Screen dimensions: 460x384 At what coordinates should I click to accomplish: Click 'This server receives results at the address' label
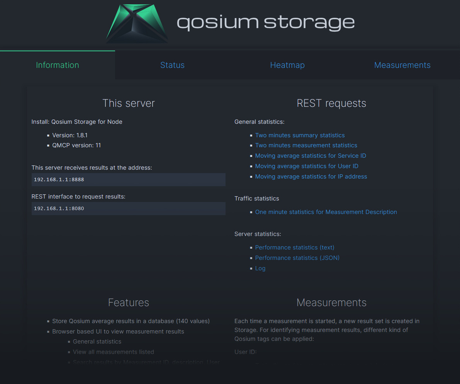click(92, 168)
